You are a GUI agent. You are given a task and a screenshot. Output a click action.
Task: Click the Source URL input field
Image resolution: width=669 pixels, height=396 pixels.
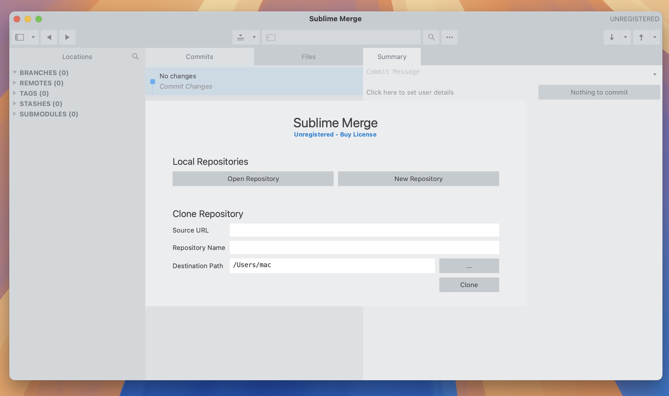[x=364, y=230]
